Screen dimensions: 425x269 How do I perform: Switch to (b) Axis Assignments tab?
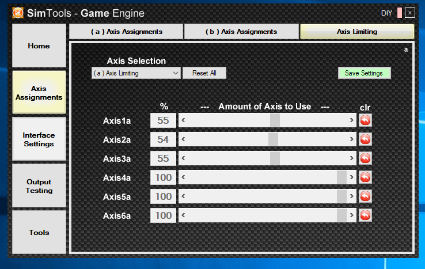pyautogui.click(x=241, y=32)
